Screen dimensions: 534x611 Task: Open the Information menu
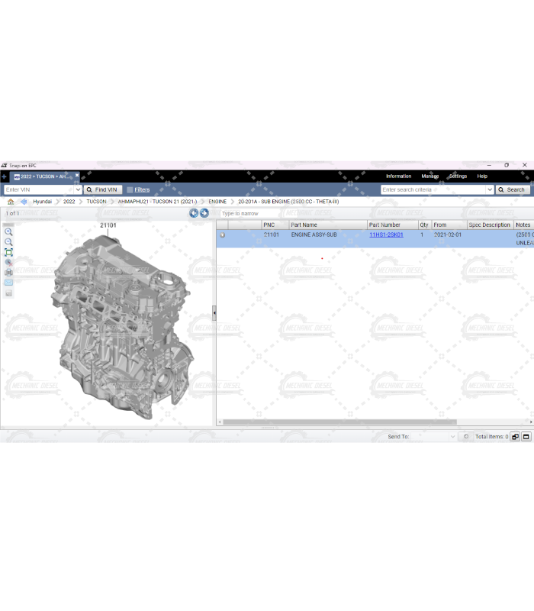coord(398,176)
